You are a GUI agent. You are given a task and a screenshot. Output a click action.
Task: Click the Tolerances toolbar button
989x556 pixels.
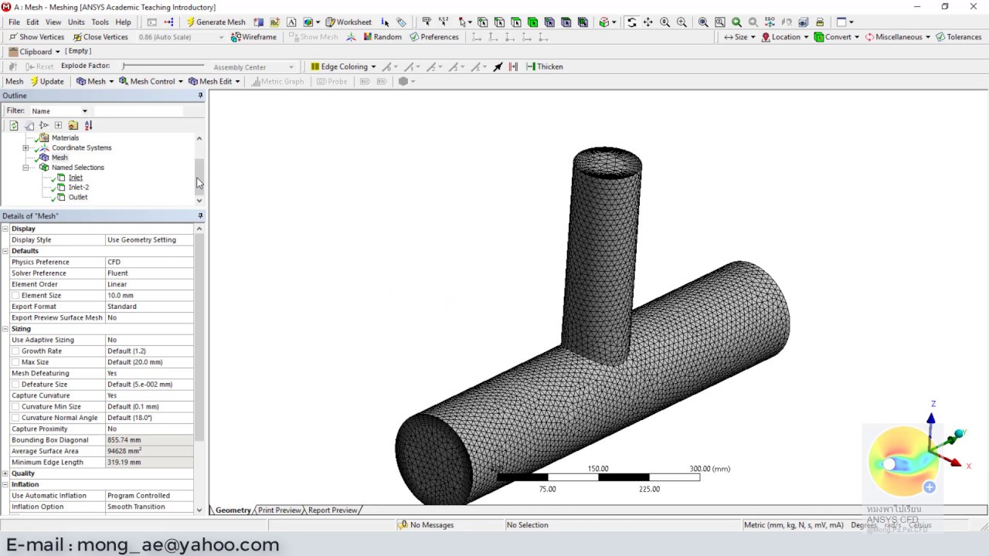[x=958, y=36]
